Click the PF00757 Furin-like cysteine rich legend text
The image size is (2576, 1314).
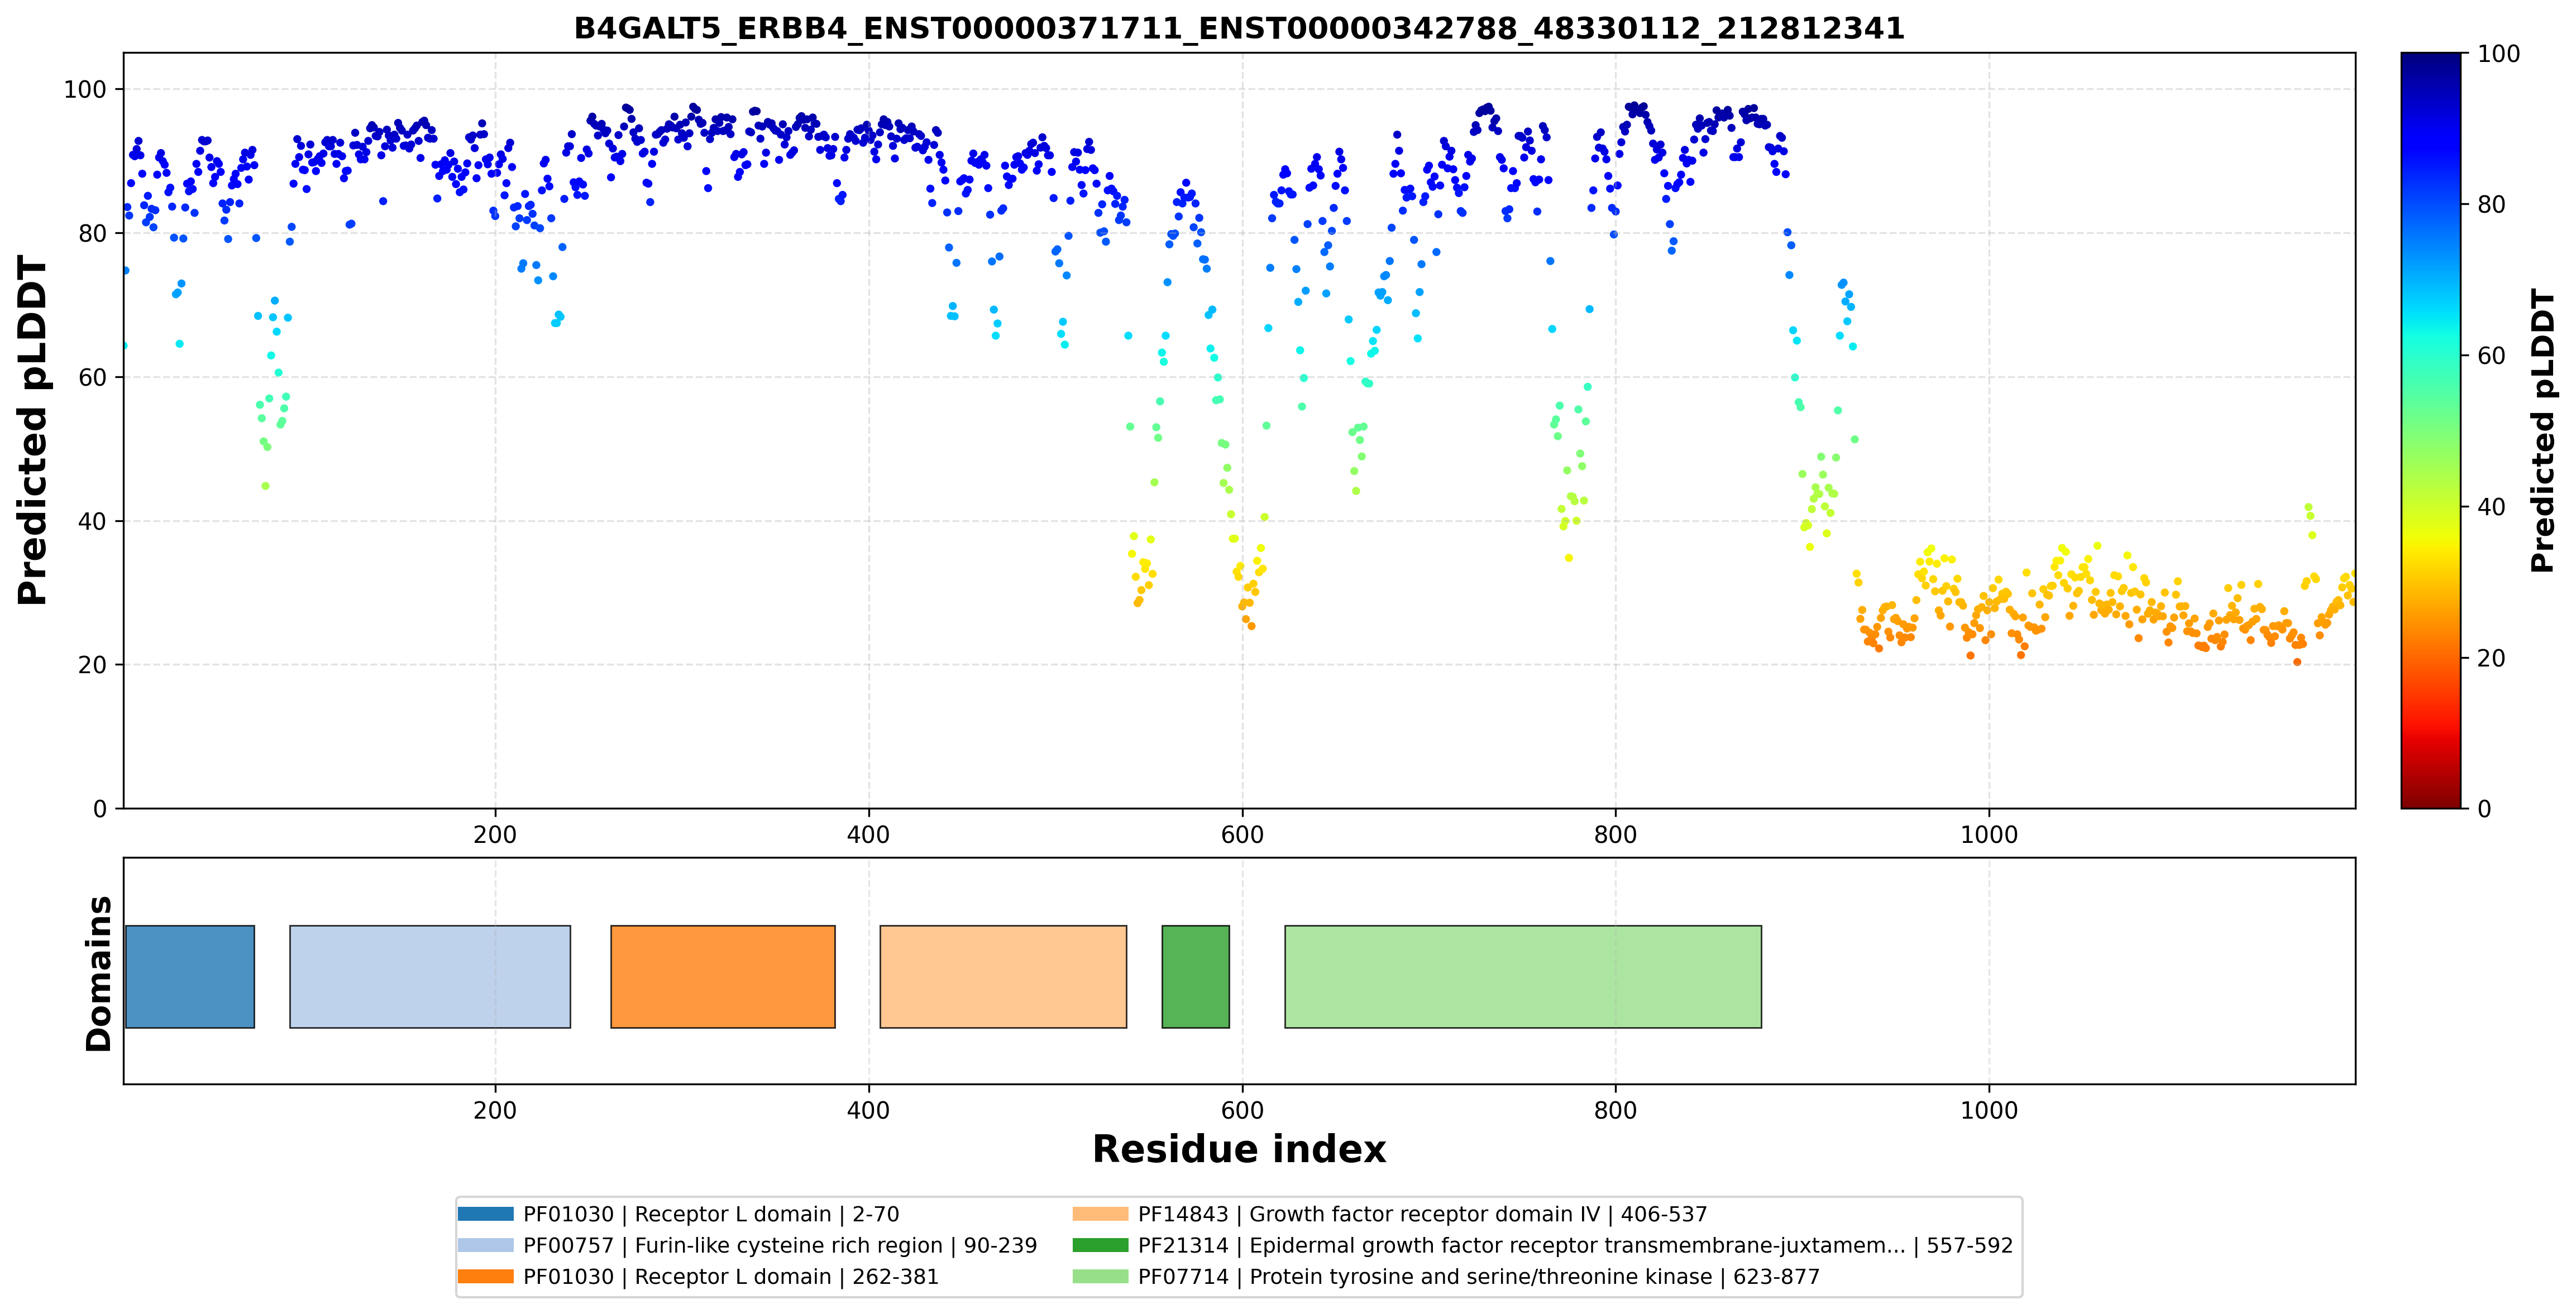point(780,1245)
